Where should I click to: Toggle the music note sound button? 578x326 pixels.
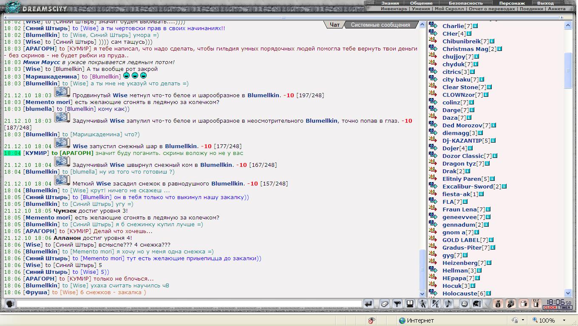click(x=448, y=304)
